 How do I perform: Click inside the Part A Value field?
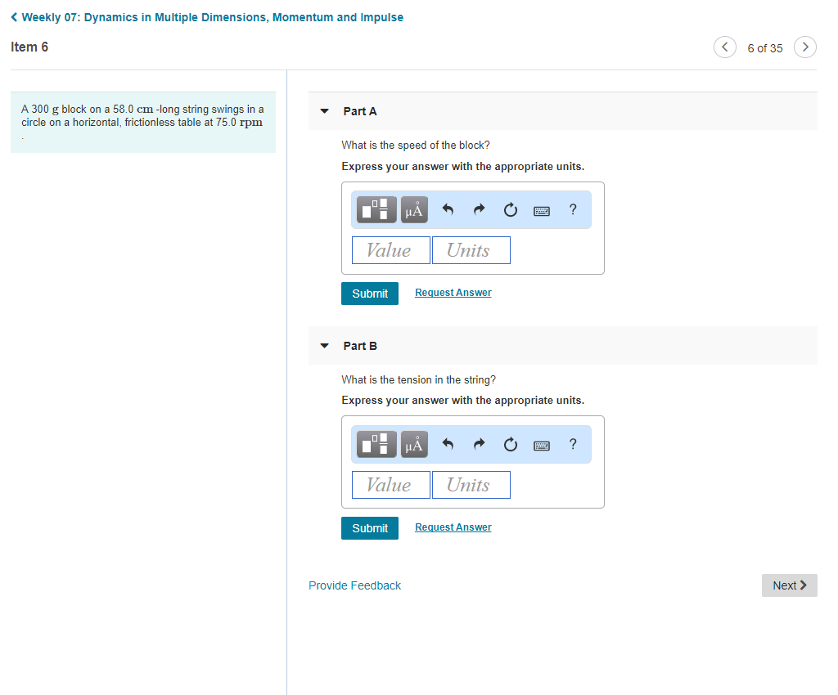tap(390, 249)
